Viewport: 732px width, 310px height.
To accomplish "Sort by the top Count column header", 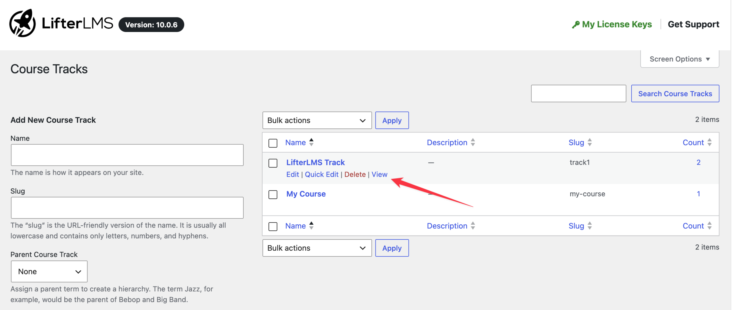I will click(693, 142).
